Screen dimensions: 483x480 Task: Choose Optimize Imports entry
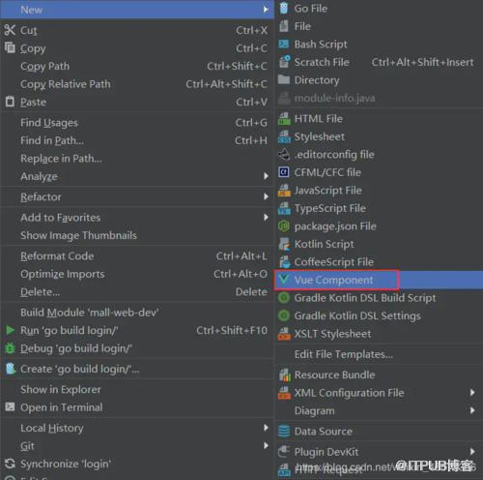137,274
